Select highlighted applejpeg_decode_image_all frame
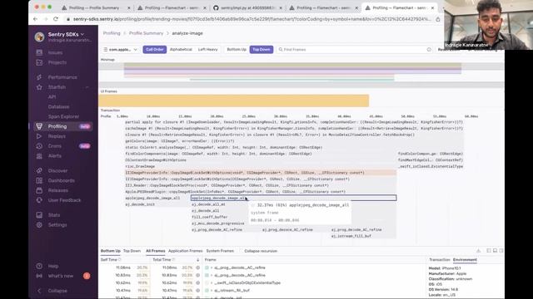533x299 pixels. [x=294, y=198]
